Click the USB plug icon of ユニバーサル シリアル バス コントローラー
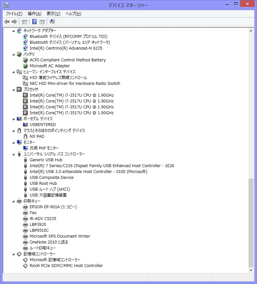 [19, 154]
